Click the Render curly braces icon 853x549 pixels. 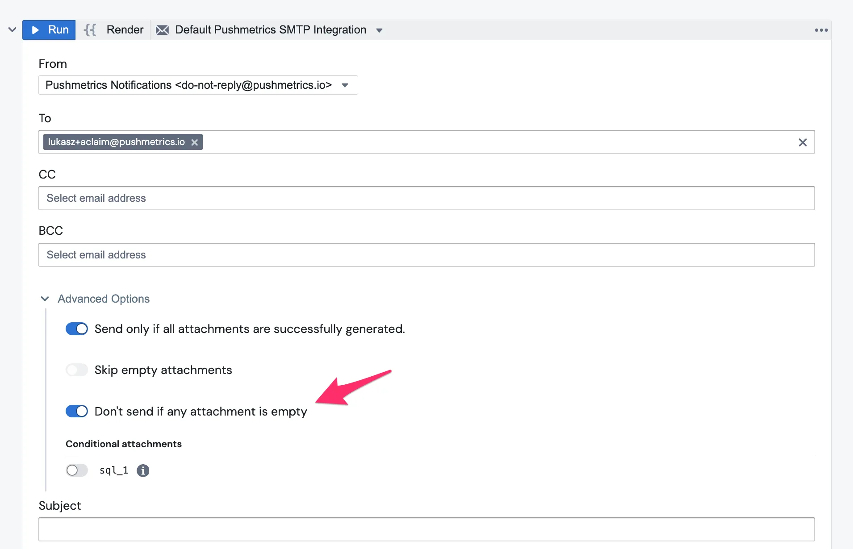pos(90,30)
